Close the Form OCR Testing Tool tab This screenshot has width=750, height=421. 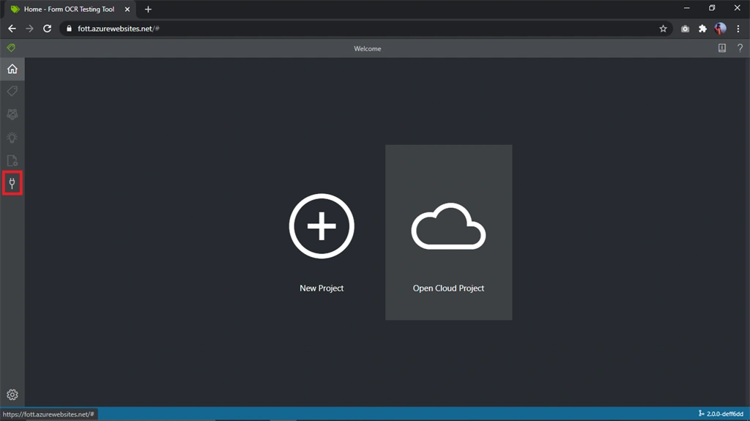[x=127, y=9]
